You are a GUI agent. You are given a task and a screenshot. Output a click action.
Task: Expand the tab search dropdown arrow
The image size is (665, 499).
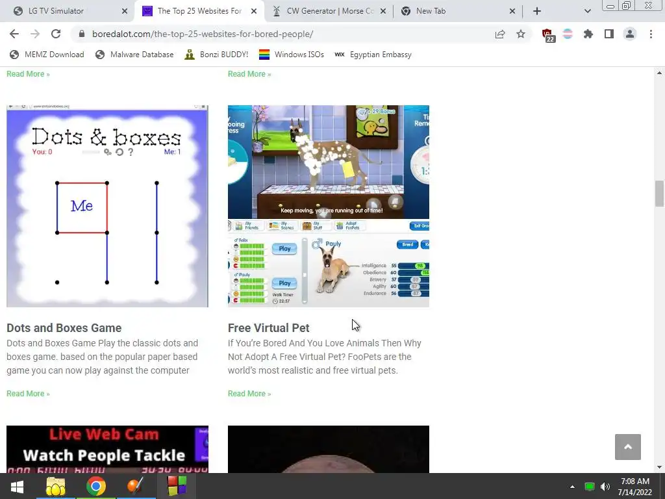coord(587,11)
